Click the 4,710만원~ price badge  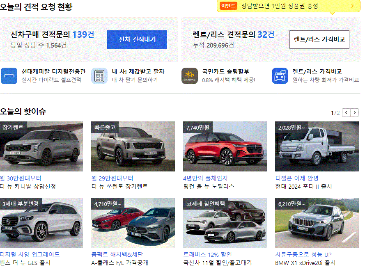click(108, 204)
